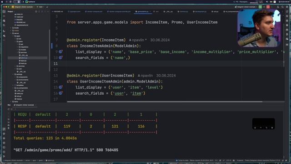Place cursor on empty line 11
Image resolution: width=291 pixels, height=164 pixels.
tap(167, 64)
